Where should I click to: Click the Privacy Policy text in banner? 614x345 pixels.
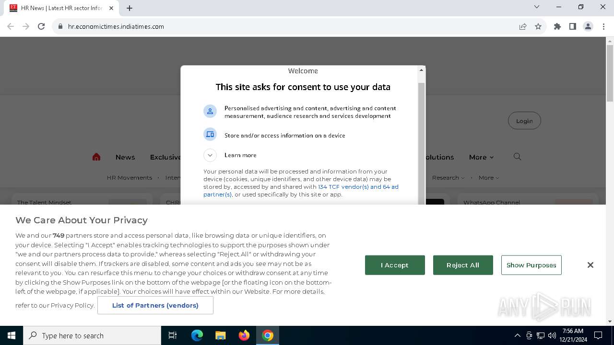(x=72, y=305)
